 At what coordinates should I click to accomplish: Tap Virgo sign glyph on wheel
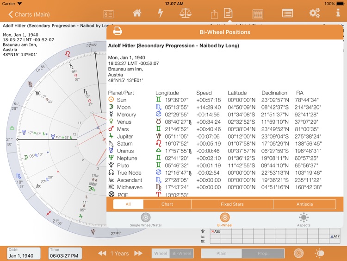[30, 84]
